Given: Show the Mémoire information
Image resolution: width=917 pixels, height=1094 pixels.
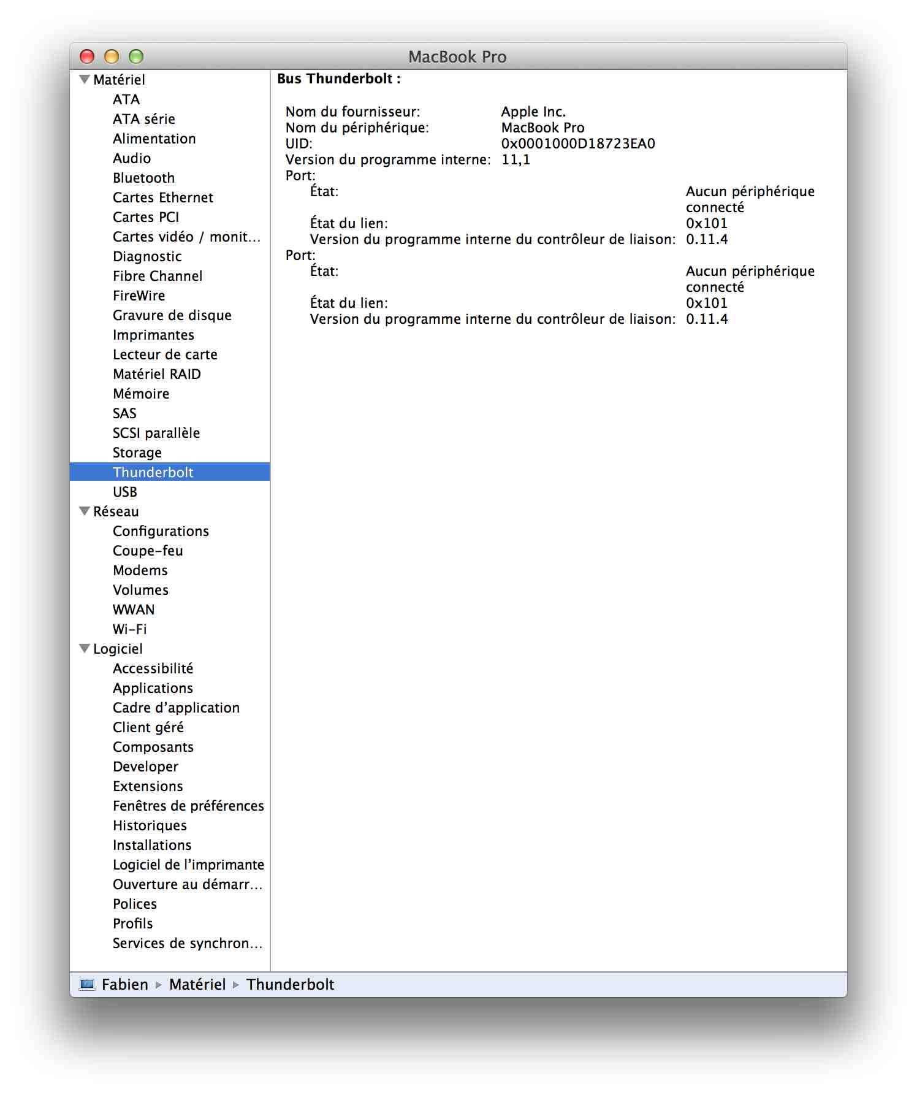Looking at the screenshot, I should point(141,394).
